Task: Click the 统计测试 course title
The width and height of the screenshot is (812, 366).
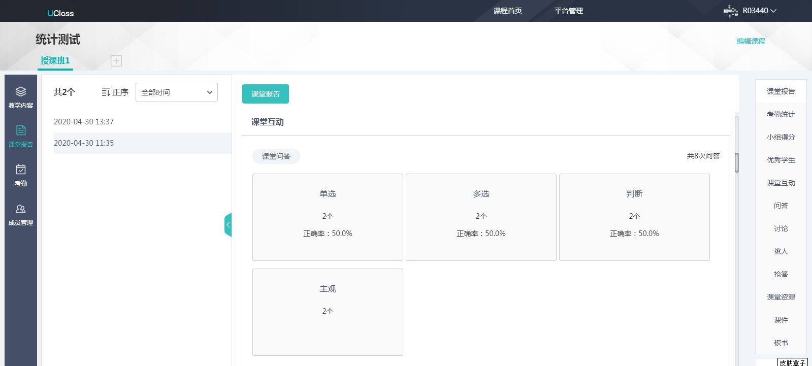Action: 58,40
